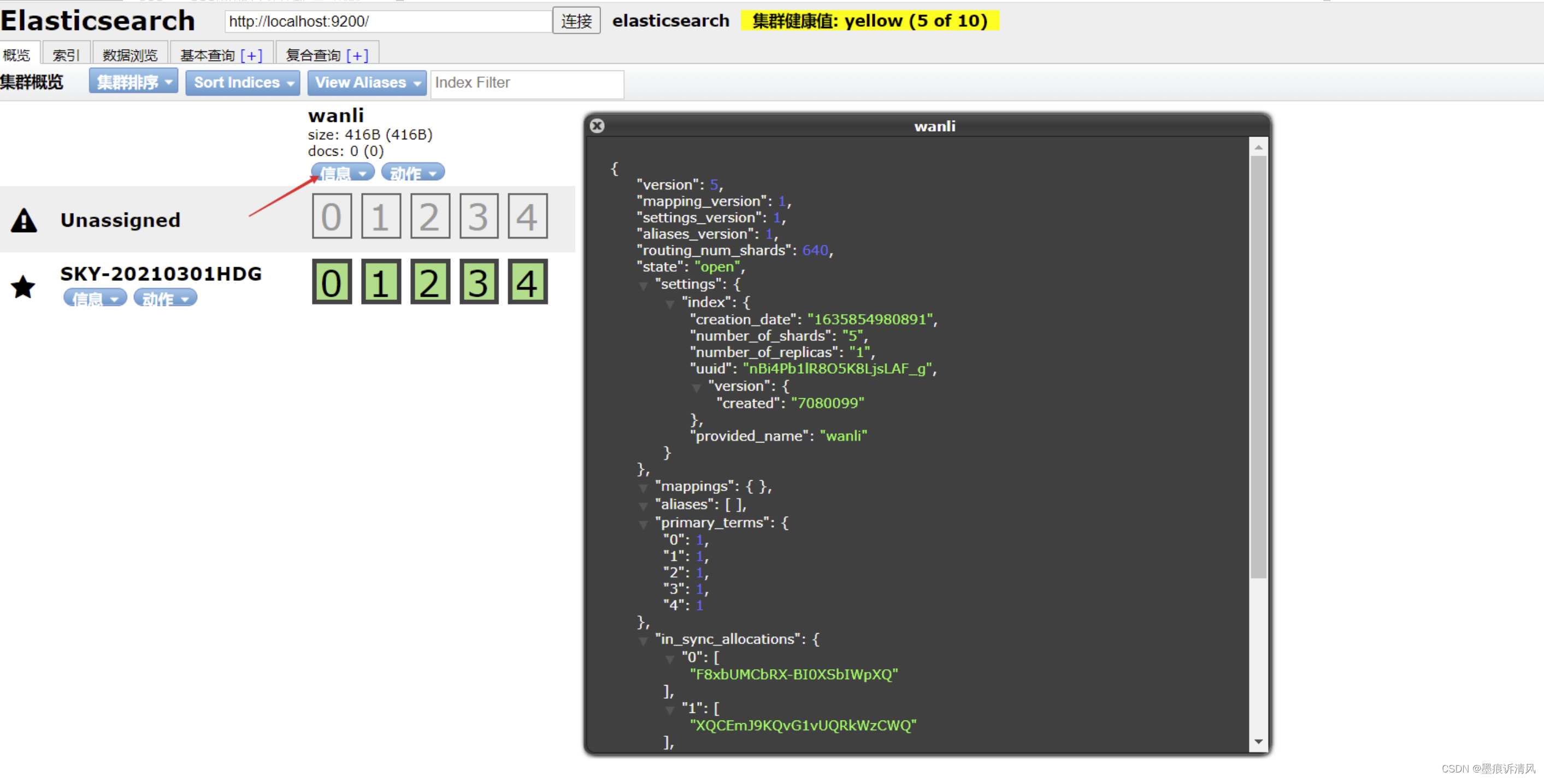Click allocation ID "F8xbUMCbRX-BI0XSbIWpXQ"

pyautogui.click(x=794, y=675)
